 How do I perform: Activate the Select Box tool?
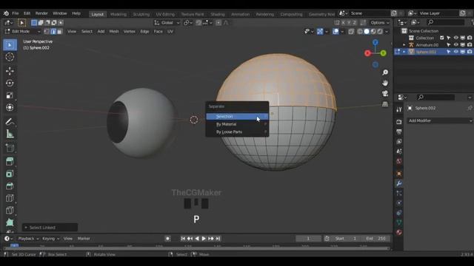(10, 45)
